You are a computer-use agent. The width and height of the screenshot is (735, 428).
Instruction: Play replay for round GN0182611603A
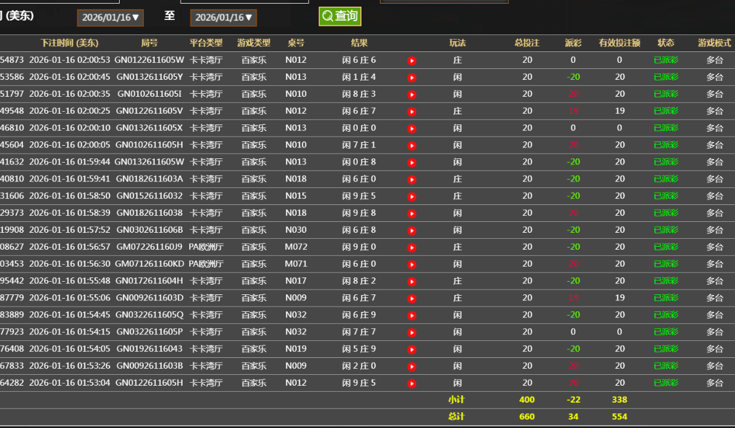pyautogui.click(x=412, y=180)
